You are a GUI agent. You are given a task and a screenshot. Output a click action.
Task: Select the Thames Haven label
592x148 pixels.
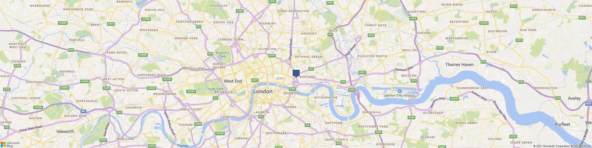point(459,65)
